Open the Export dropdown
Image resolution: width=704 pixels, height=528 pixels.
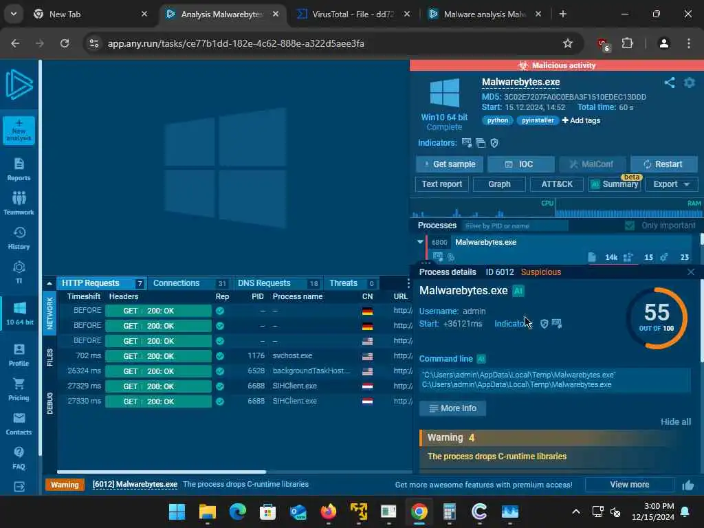click(x=671, y=184)
